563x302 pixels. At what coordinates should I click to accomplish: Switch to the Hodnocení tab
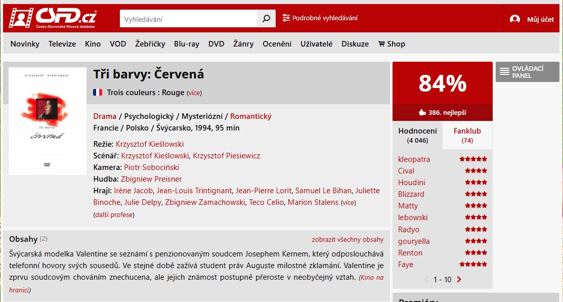pyautogui.click(x=418, y=135)
